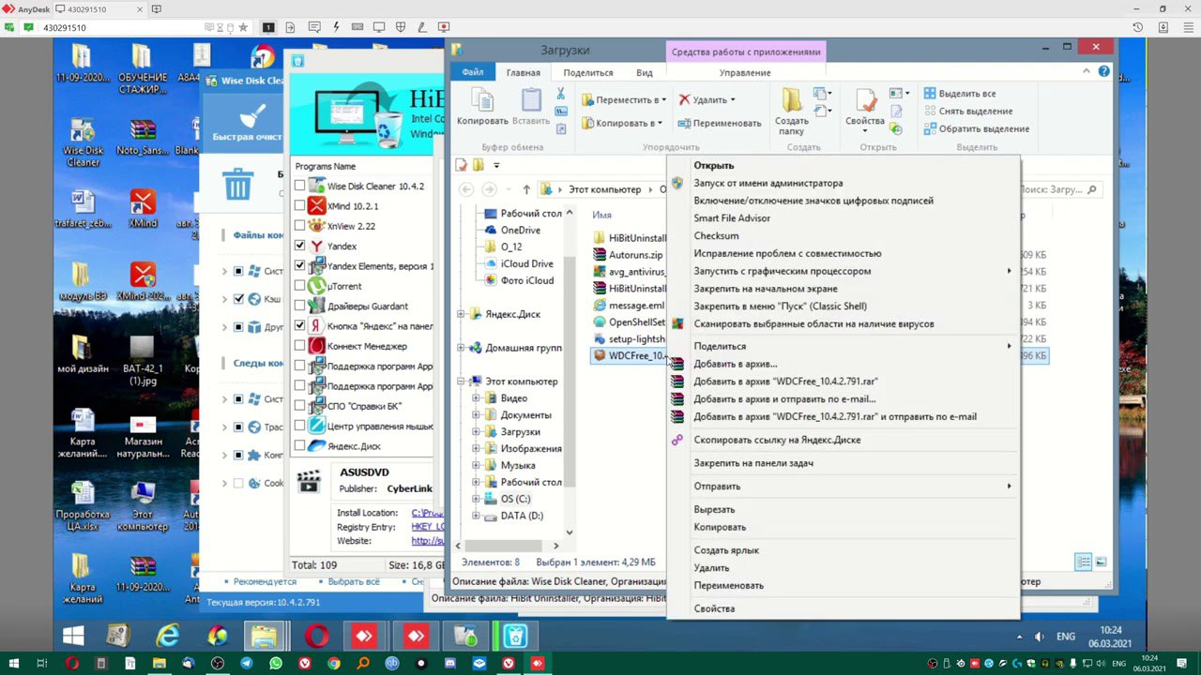The image size is (1201, 675).
Task: Open Файл ribbon tab
Action: (473, 72)
